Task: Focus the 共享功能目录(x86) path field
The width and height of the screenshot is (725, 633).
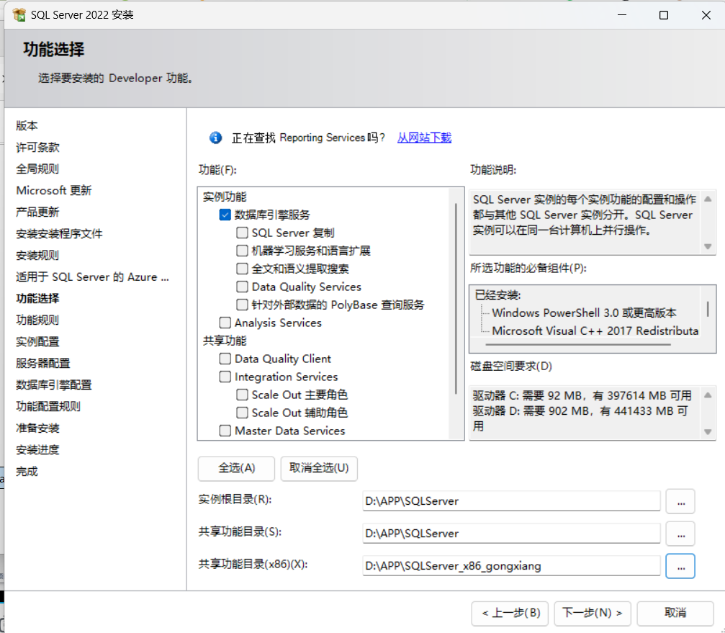Action: pyautogui.click(x=511, y=566)
